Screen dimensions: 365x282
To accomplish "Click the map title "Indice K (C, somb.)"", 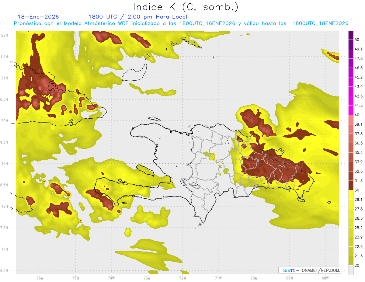I will point(186,7).
